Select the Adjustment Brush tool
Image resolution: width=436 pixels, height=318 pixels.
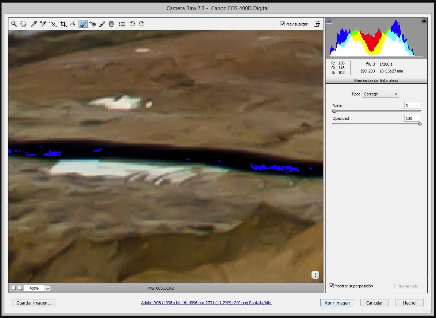[x=102, y=24]
